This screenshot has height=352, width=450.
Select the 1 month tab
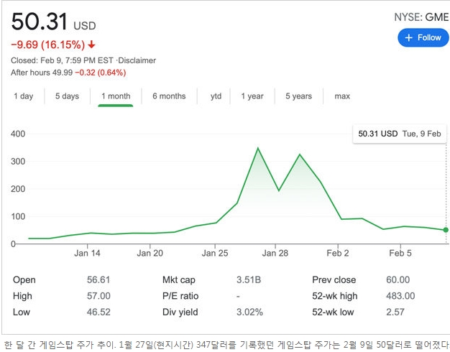pyautogui.click(x=116, y=96)
